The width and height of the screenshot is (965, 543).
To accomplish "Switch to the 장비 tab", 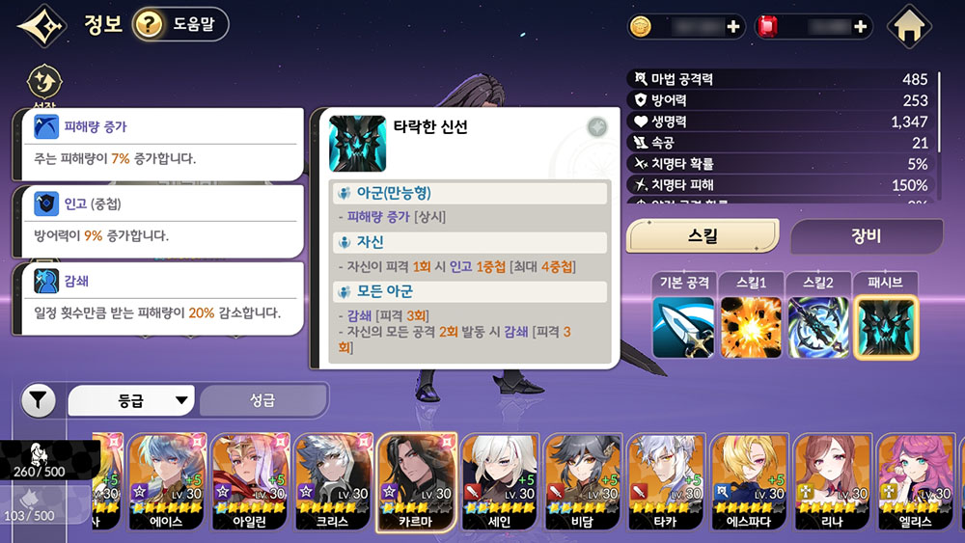I will (867, 235).
